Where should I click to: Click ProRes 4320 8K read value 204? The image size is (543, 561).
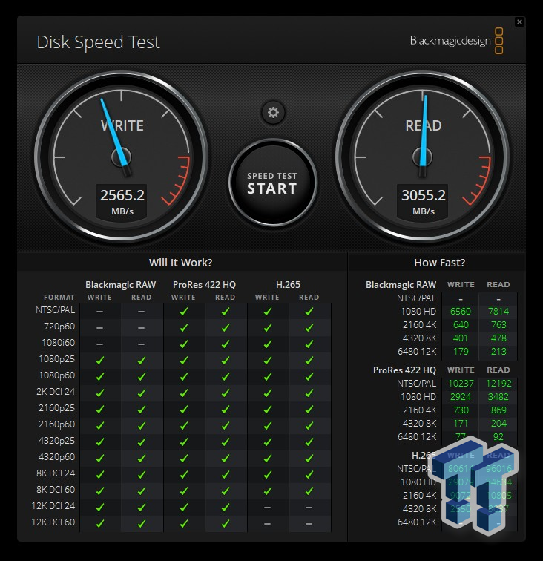click(x=498, y=423)
